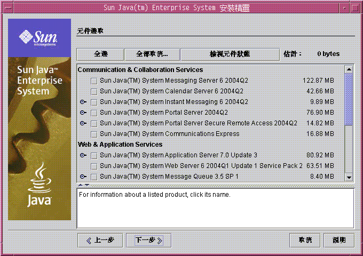Check the System Messaging Server 6 2004Q2 box

click(94, 81)
